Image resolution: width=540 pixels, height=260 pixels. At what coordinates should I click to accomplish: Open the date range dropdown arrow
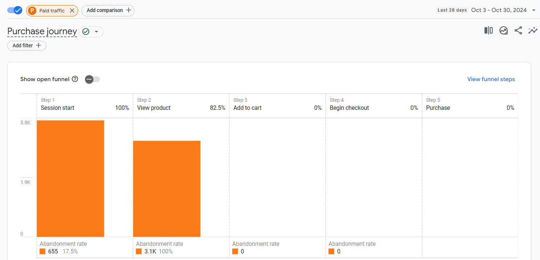[533, 10]
